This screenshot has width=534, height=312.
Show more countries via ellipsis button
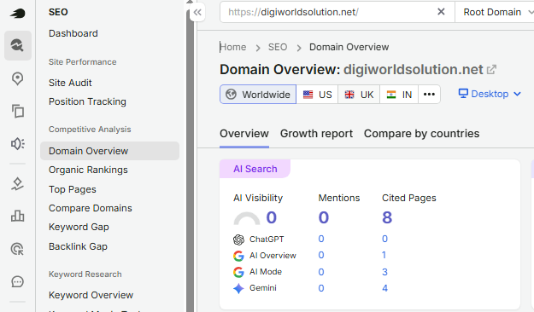[x=429, y=95]
